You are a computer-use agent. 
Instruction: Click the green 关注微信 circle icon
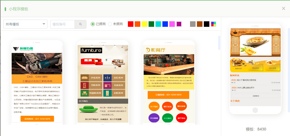(168, 118)
